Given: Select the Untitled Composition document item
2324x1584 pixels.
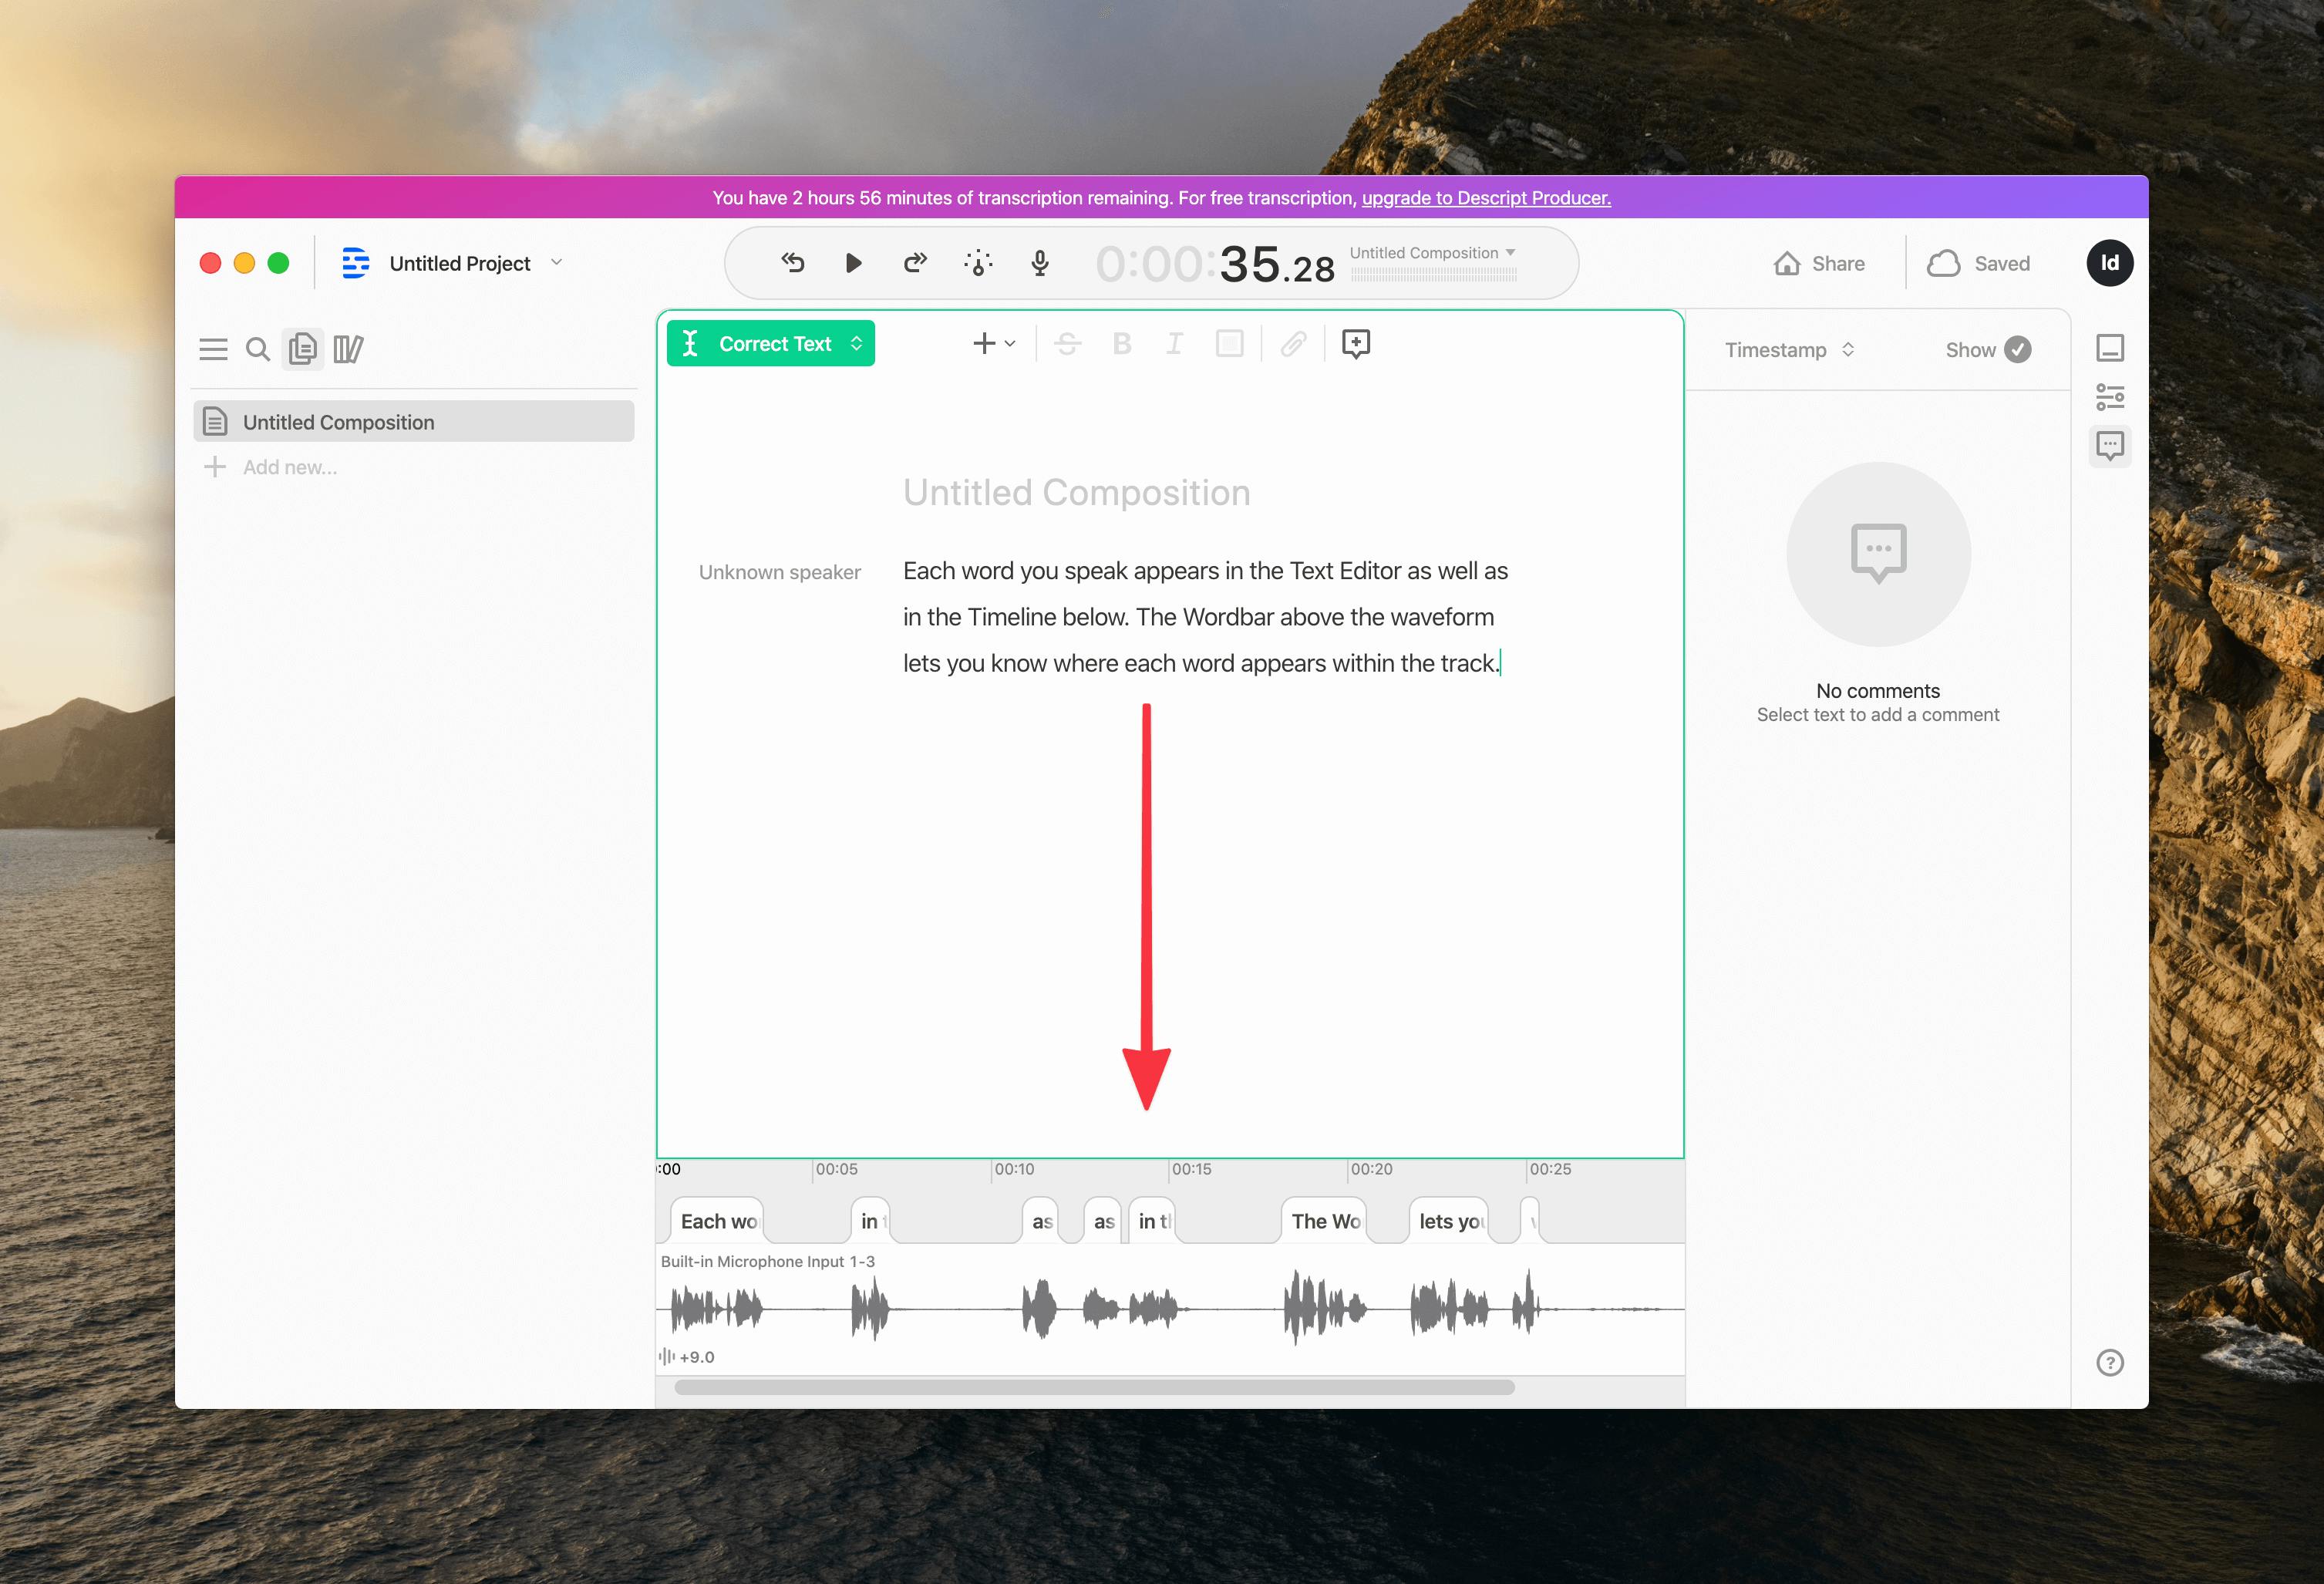Looking at the screenshot, I should (413, 422).
